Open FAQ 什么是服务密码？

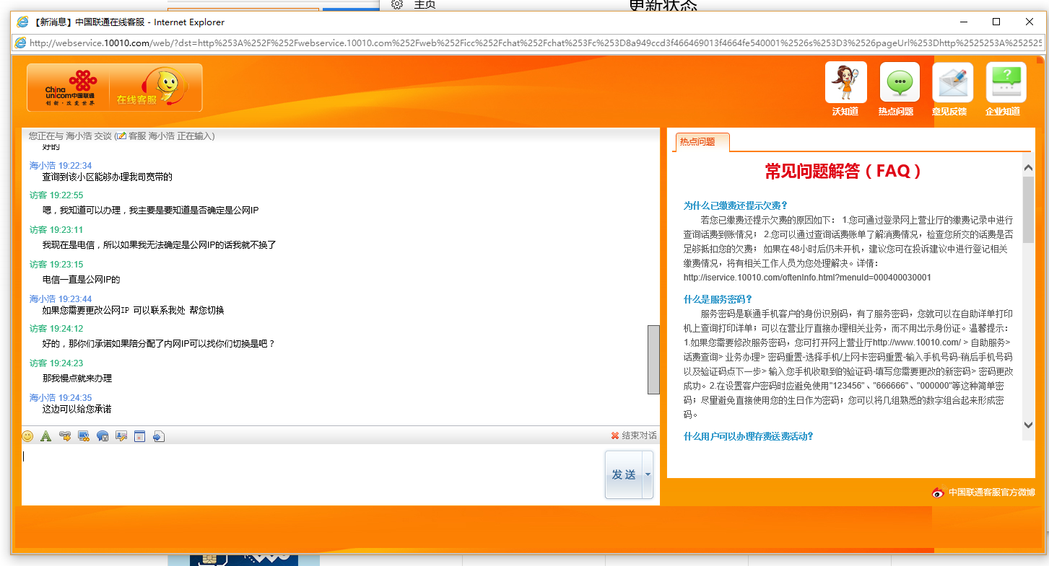(x=718, y=299)
